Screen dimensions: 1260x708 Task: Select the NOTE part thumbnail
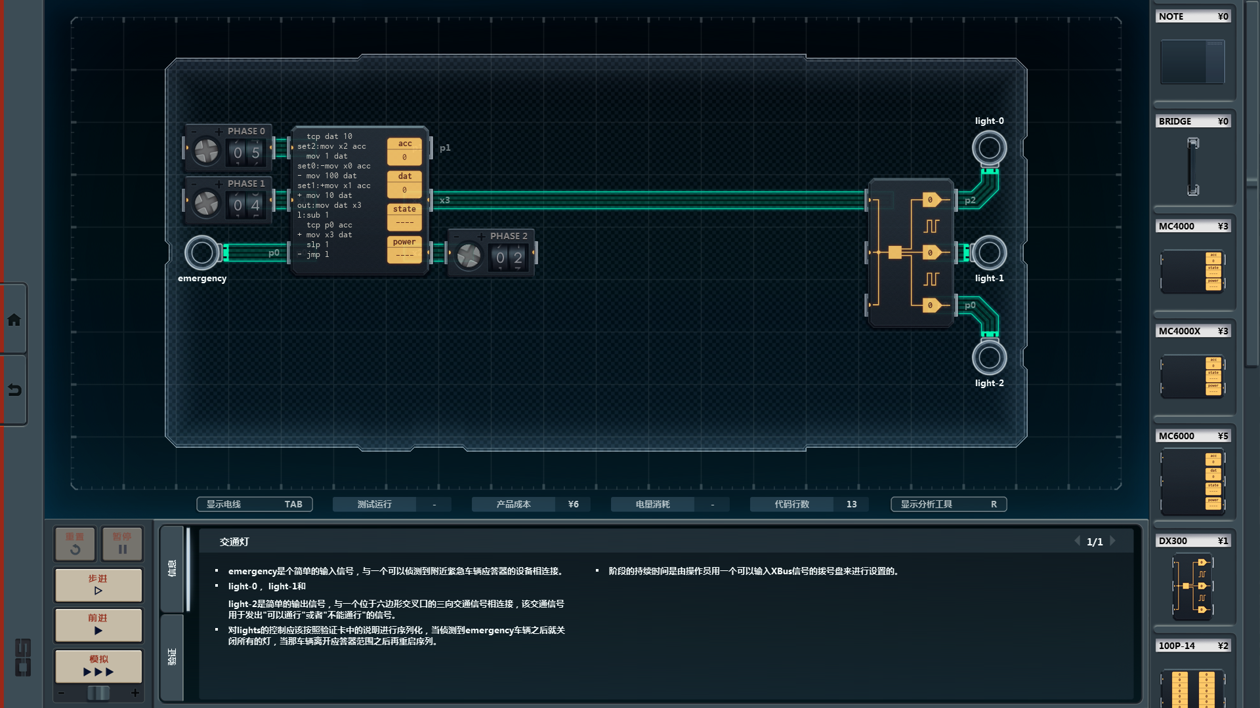(x=1192, y=62)
